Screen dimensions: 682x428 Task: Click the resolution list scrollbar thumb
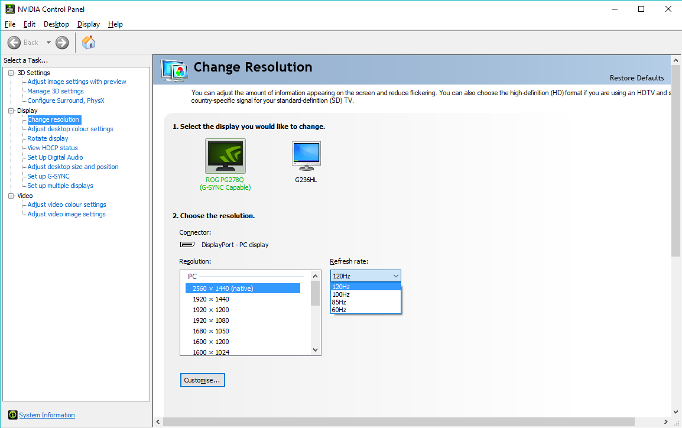point(316,294)
